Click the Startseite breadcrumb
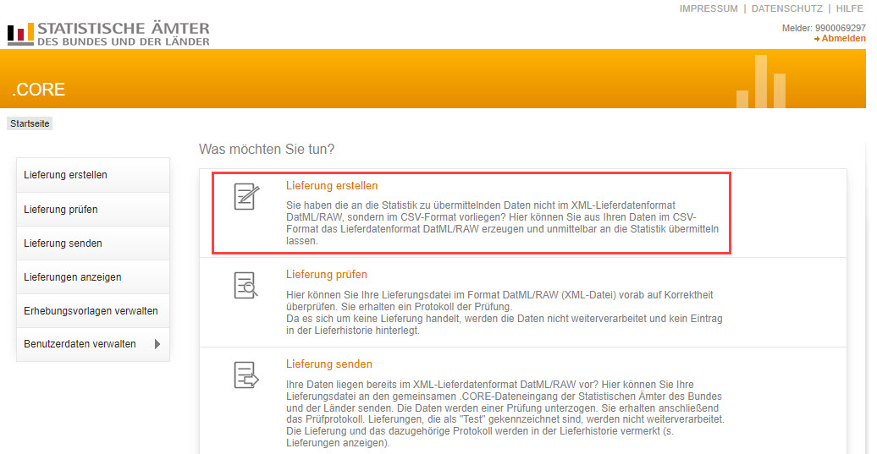The image size is (877, 454). click(30, 123)
